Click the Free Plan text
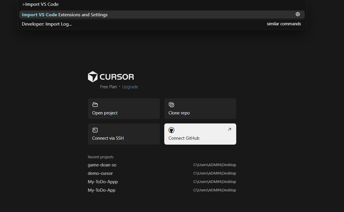 (109, 87)
